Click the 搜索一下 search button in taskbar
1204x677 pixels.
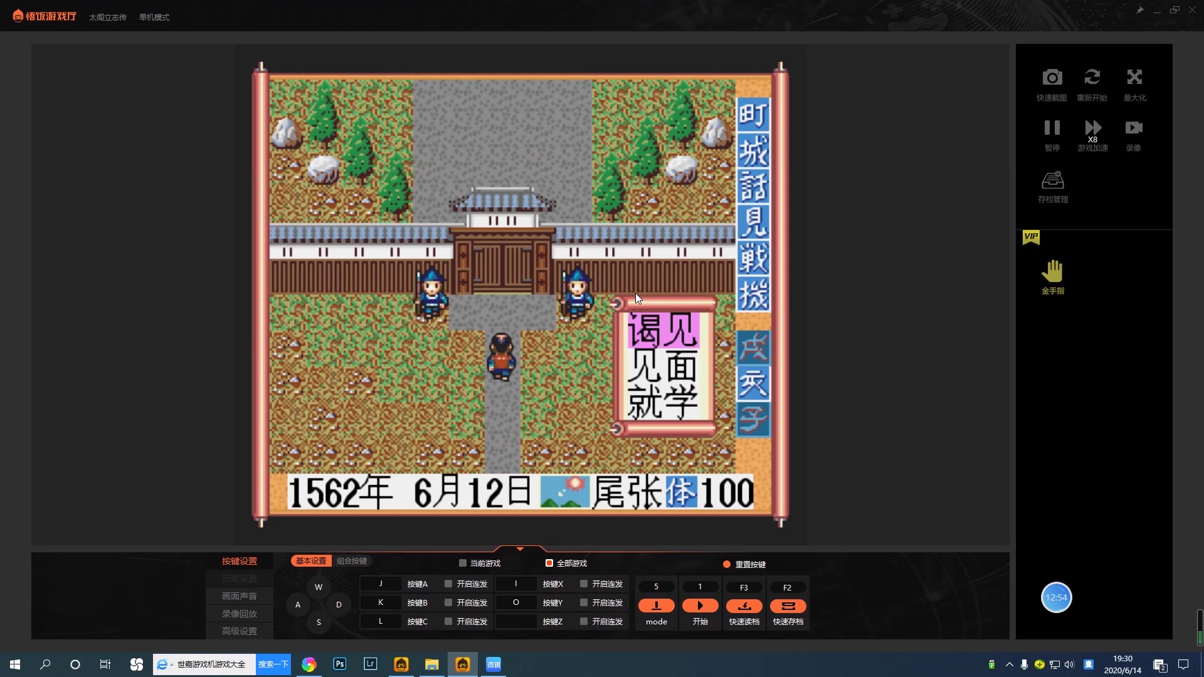[273, 664]
